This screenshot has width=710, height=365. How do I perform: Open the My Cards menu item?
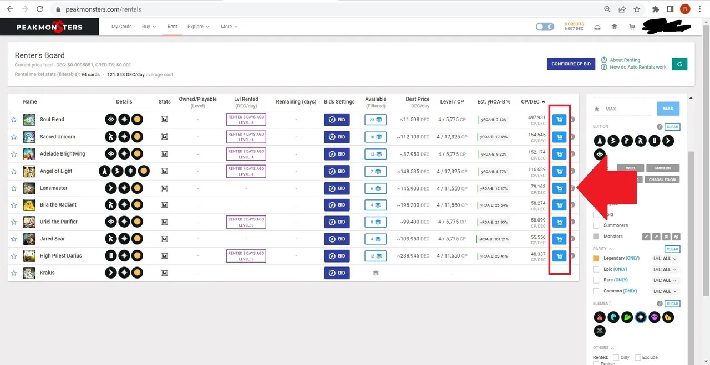(121, 27)
